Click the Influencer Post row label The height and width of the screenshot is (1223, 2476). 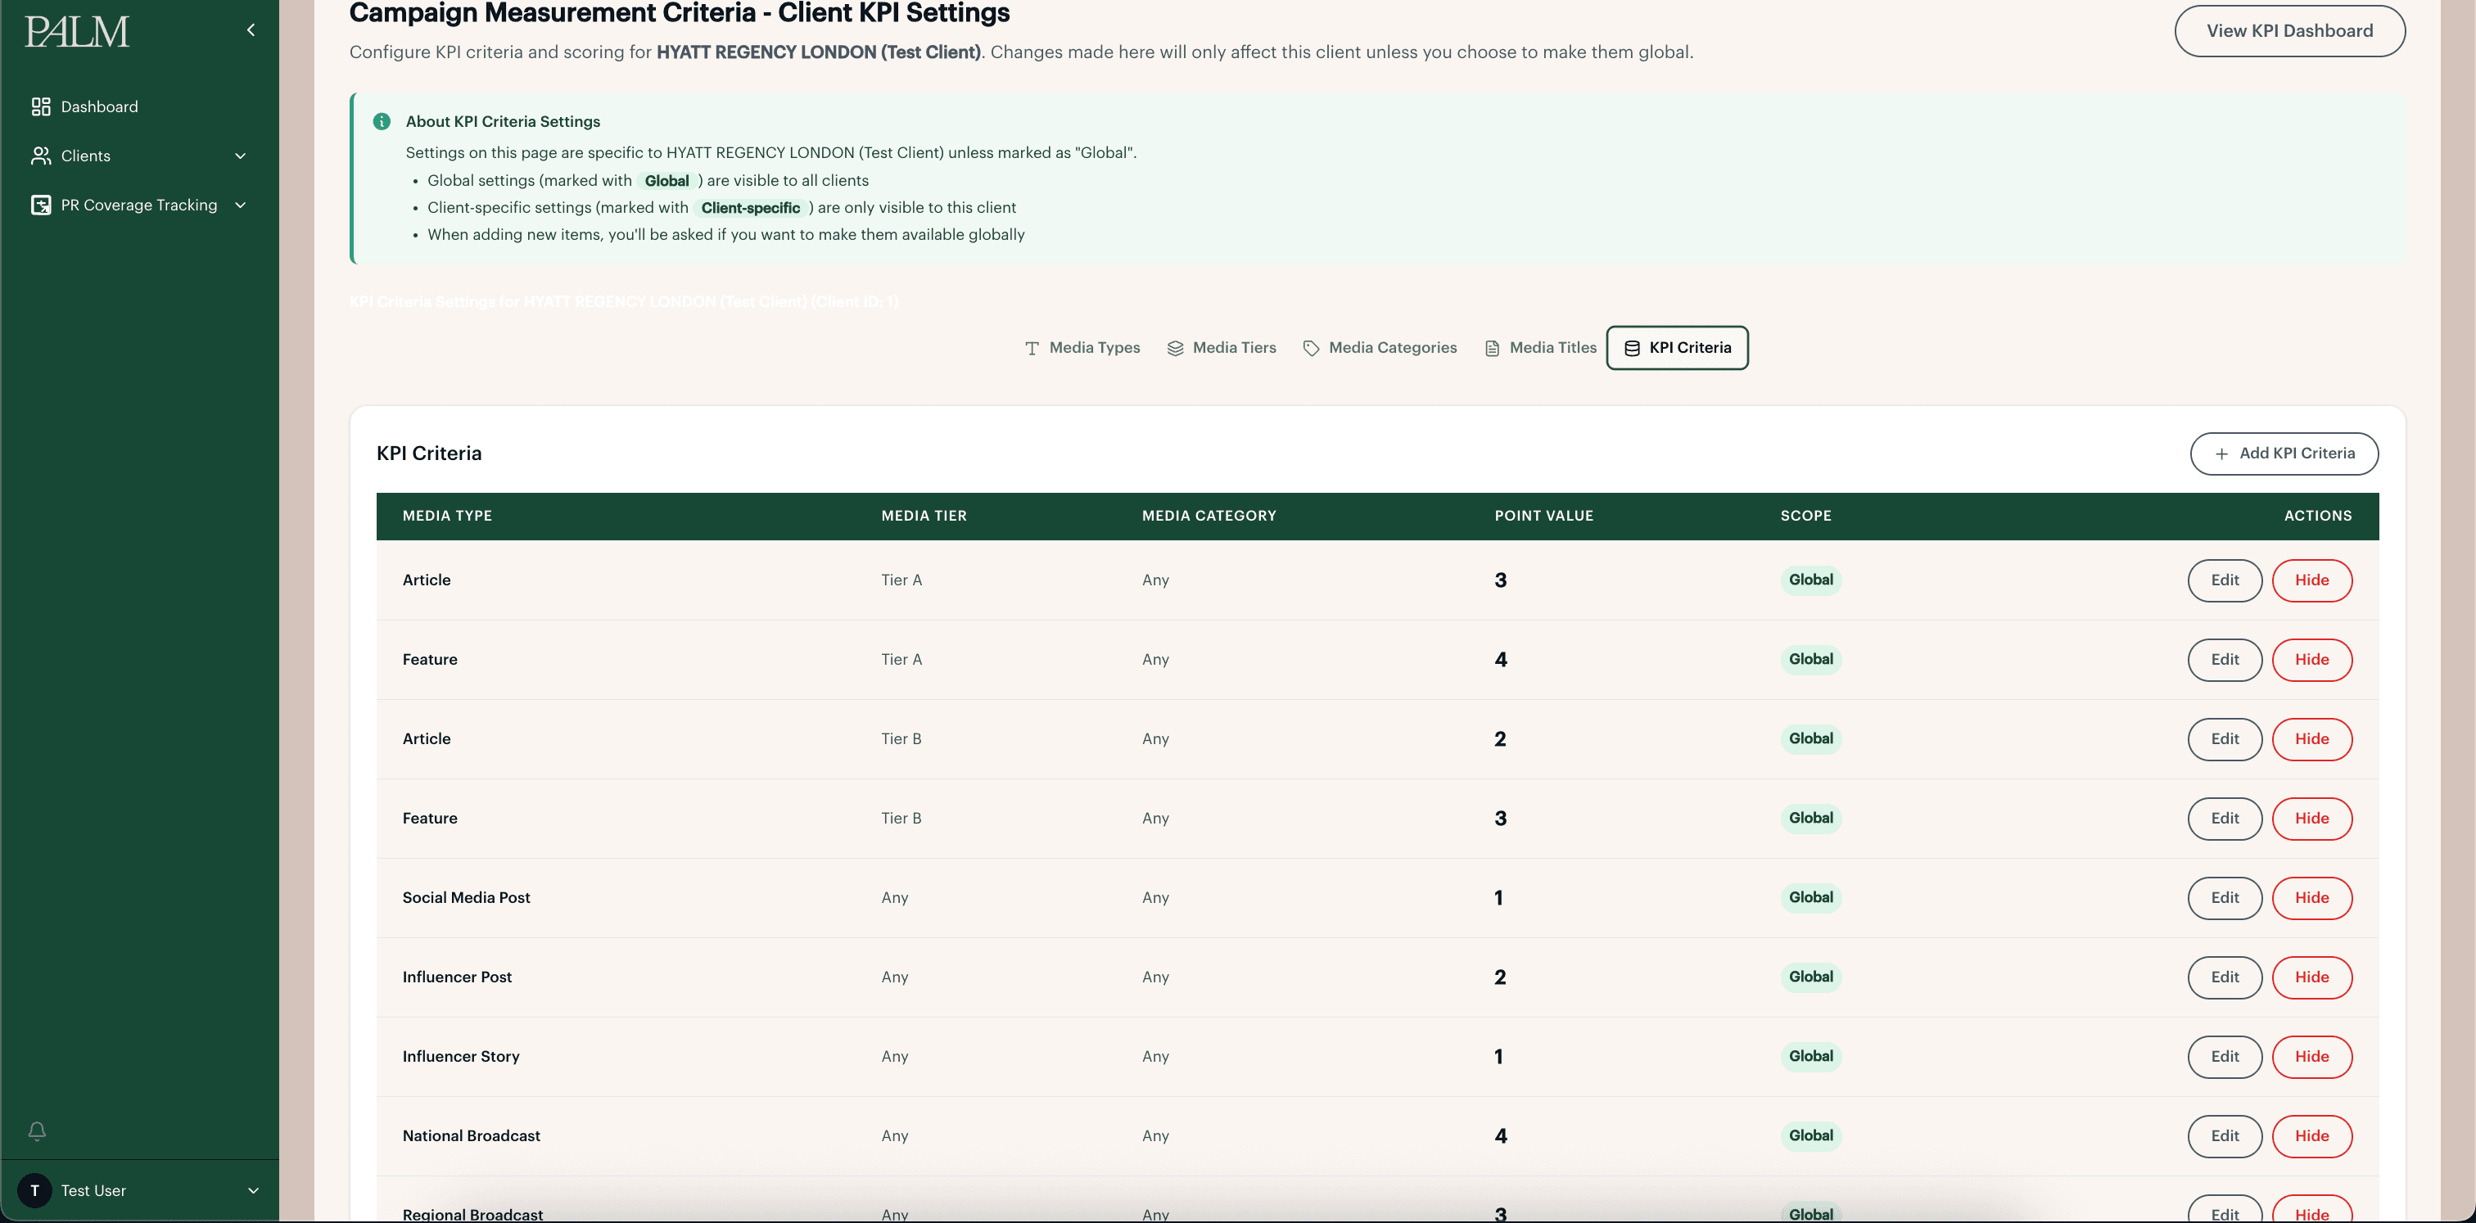pos(457,977)
